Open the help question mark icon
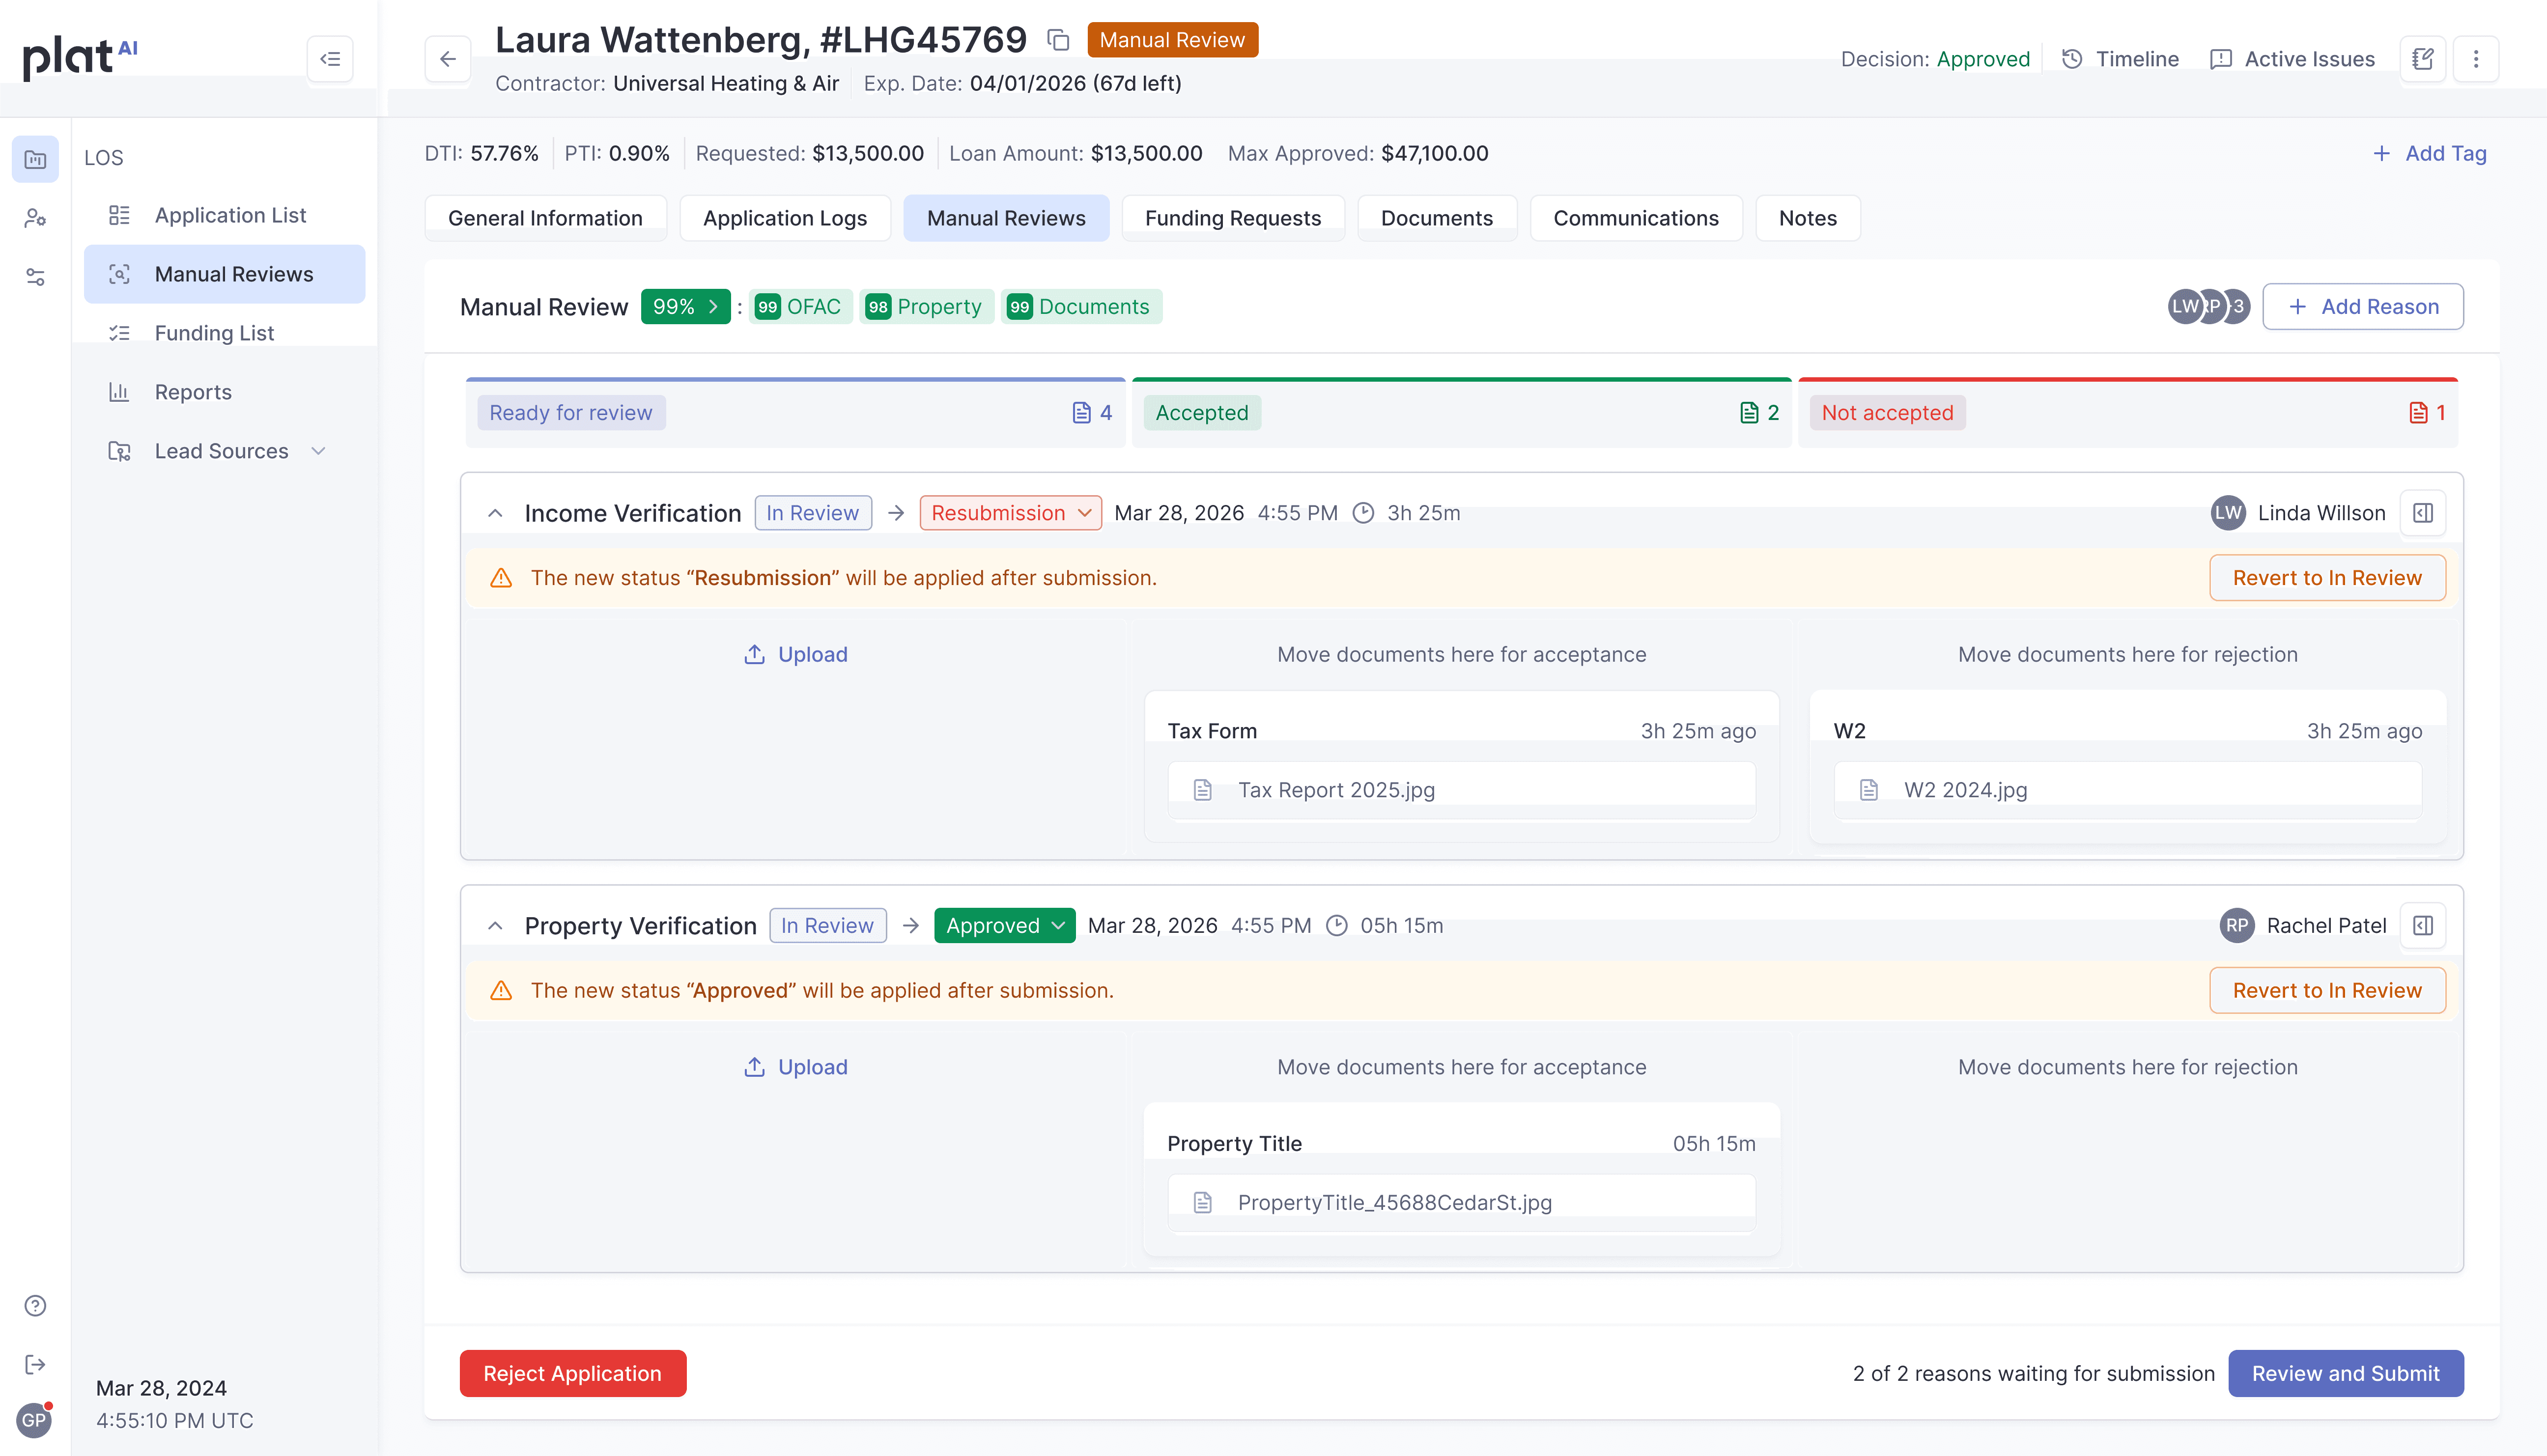2547x1456 pixels. pos(35,1305)
